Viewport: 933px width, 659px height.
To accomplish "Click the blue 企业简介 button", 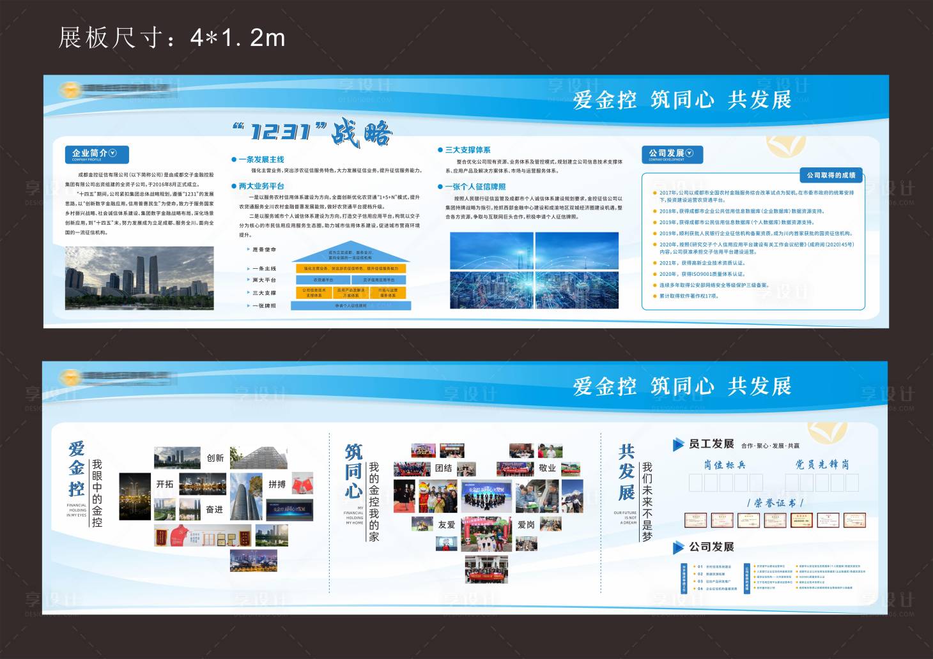I will 96,155.
